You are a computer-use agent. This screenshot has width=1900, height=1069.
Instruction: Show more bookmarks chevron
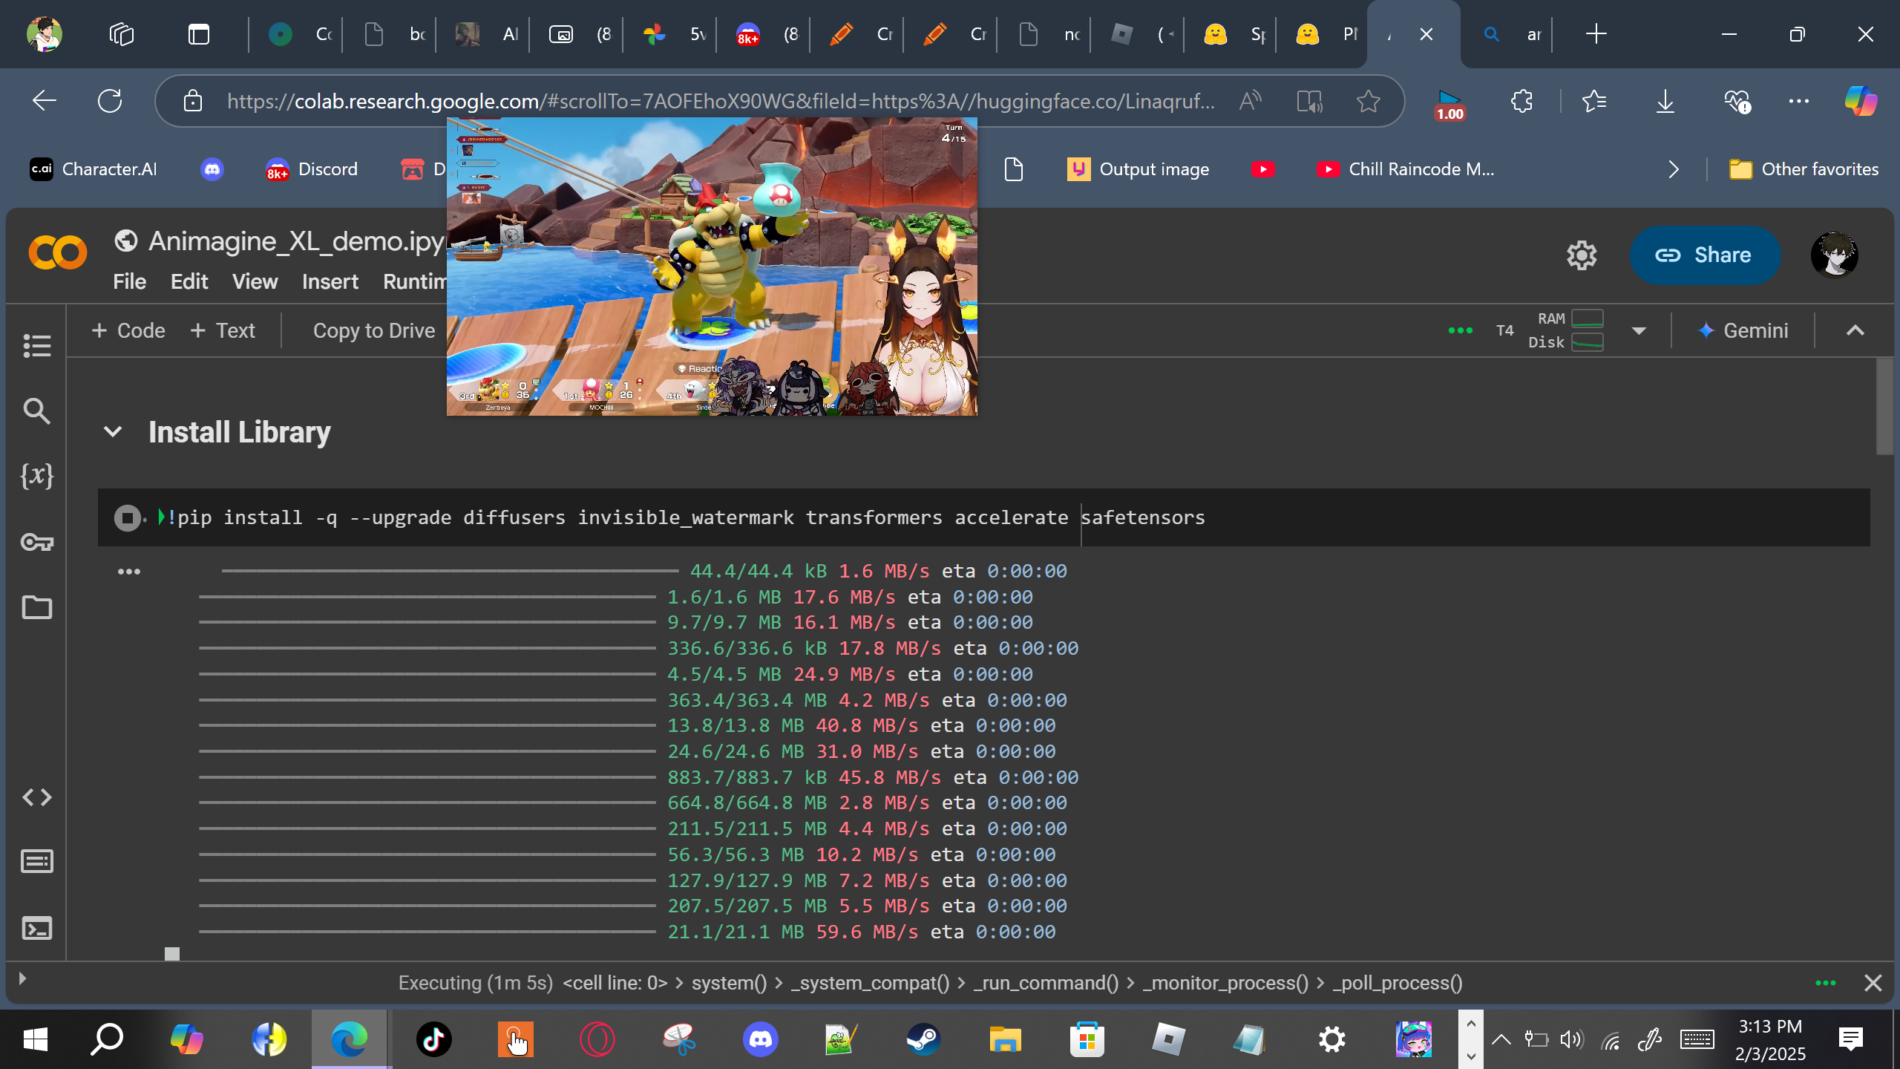(x=1674, y=169)
